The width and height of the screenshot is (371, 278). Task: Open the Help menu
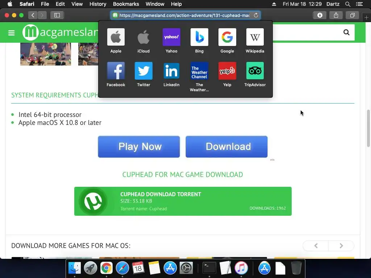coord(176,4)
